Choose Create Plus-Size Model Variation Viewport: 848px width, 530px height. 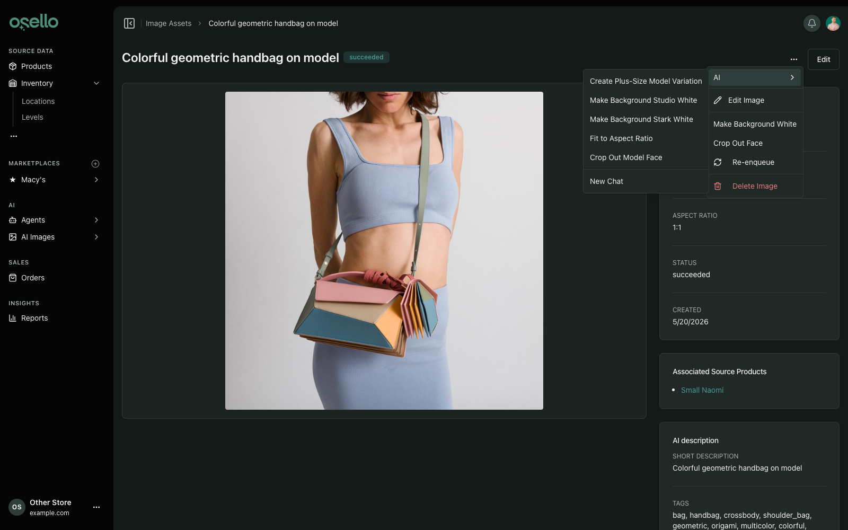pos(646,81)
